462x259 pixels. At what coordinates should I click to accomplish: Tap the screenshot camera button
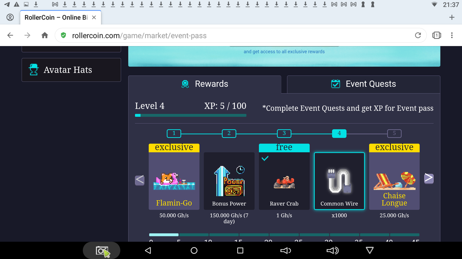click(102, 251)
